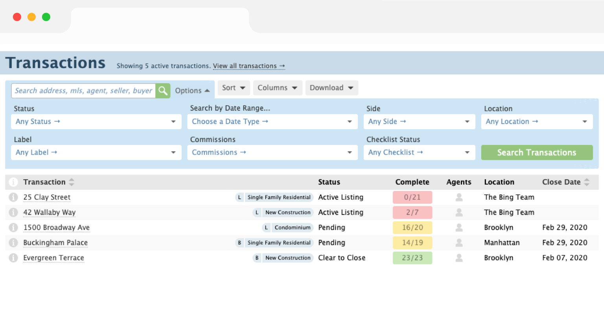
Task: Open info icon for 25 Clay Street
Action: (13, 197)
